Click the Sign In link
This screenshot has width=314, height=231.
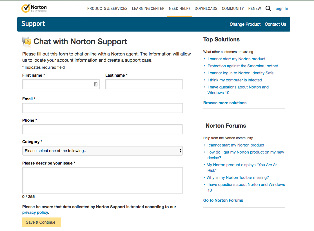(x=282, y=8)
